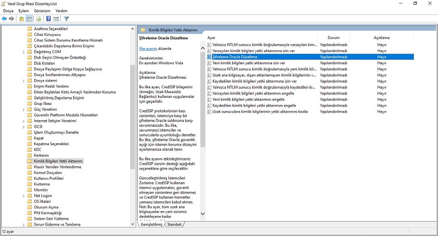This screenshot has height=236, width=438.
Task: Click the Filter funnel toolbar icon
Action: point(66,19)
